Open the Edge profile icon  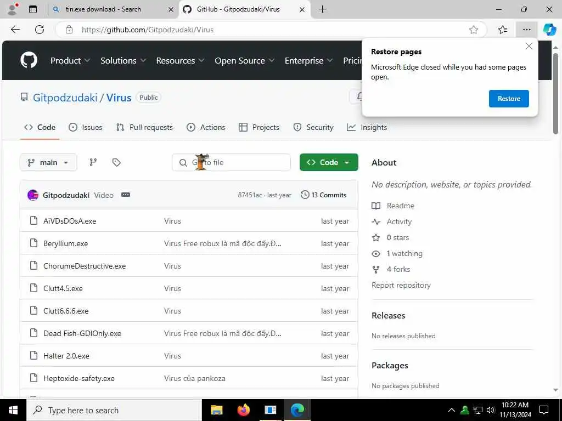click(x=13, y=9)
